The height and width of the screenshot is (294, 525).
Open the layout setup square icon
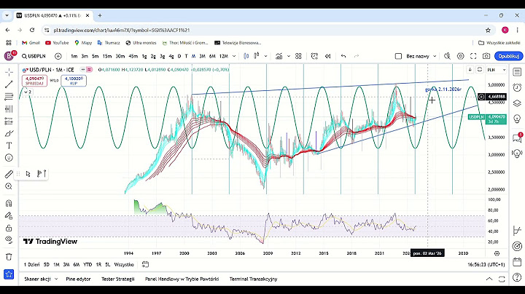click(x=398, y=56)
